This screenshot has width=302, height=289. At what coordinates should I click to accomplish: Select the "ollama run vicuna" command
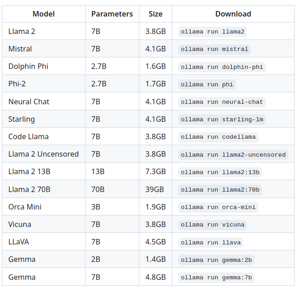[x=213, y=225]
